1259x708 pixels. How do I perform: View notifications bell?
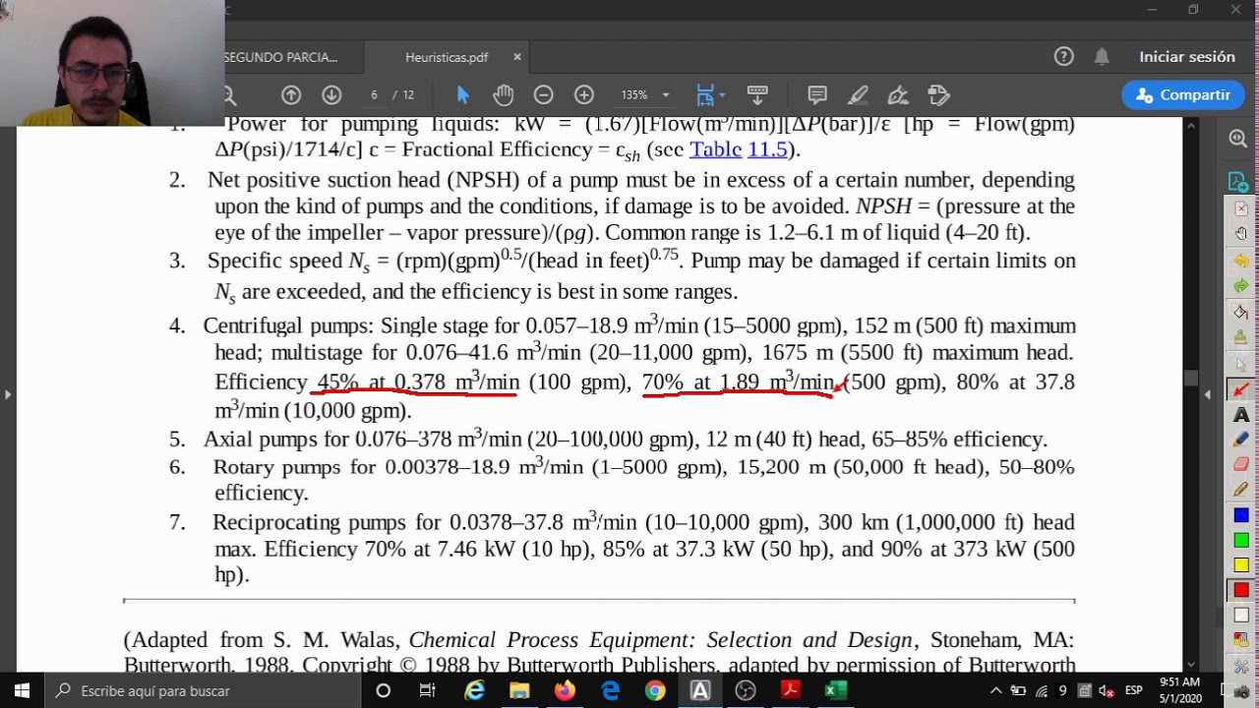tap(1102, 57)
